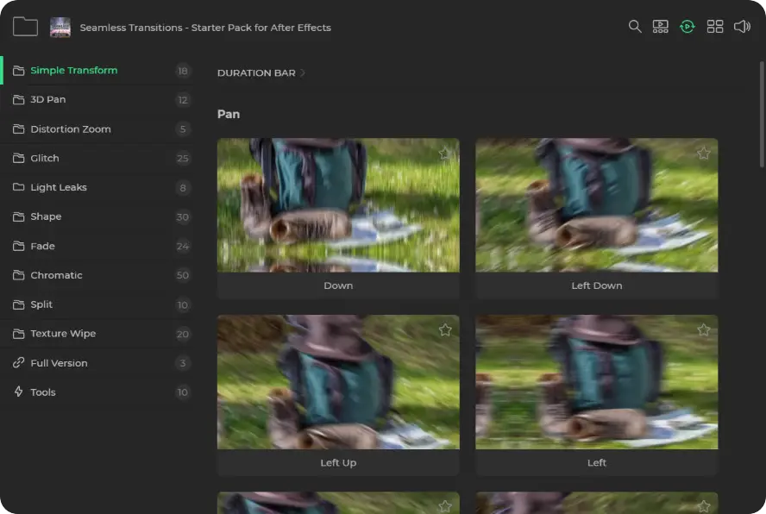Open the Full Version link item
Screen dimensions: 766x514
(97, 363)
